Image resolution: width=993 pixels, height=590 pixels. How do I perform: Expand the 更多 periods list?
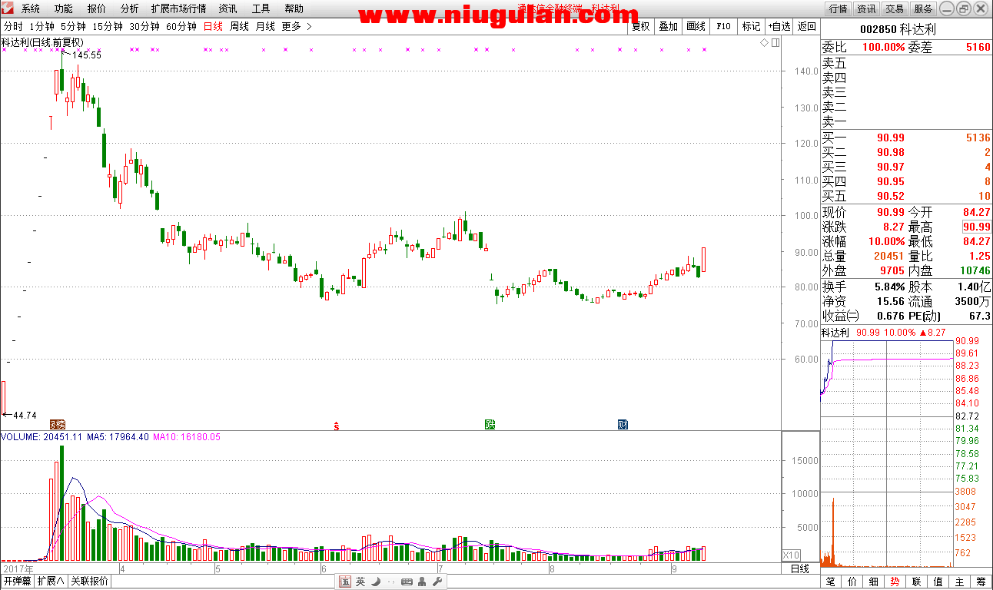pyautogui.click(x=297, y=26)
